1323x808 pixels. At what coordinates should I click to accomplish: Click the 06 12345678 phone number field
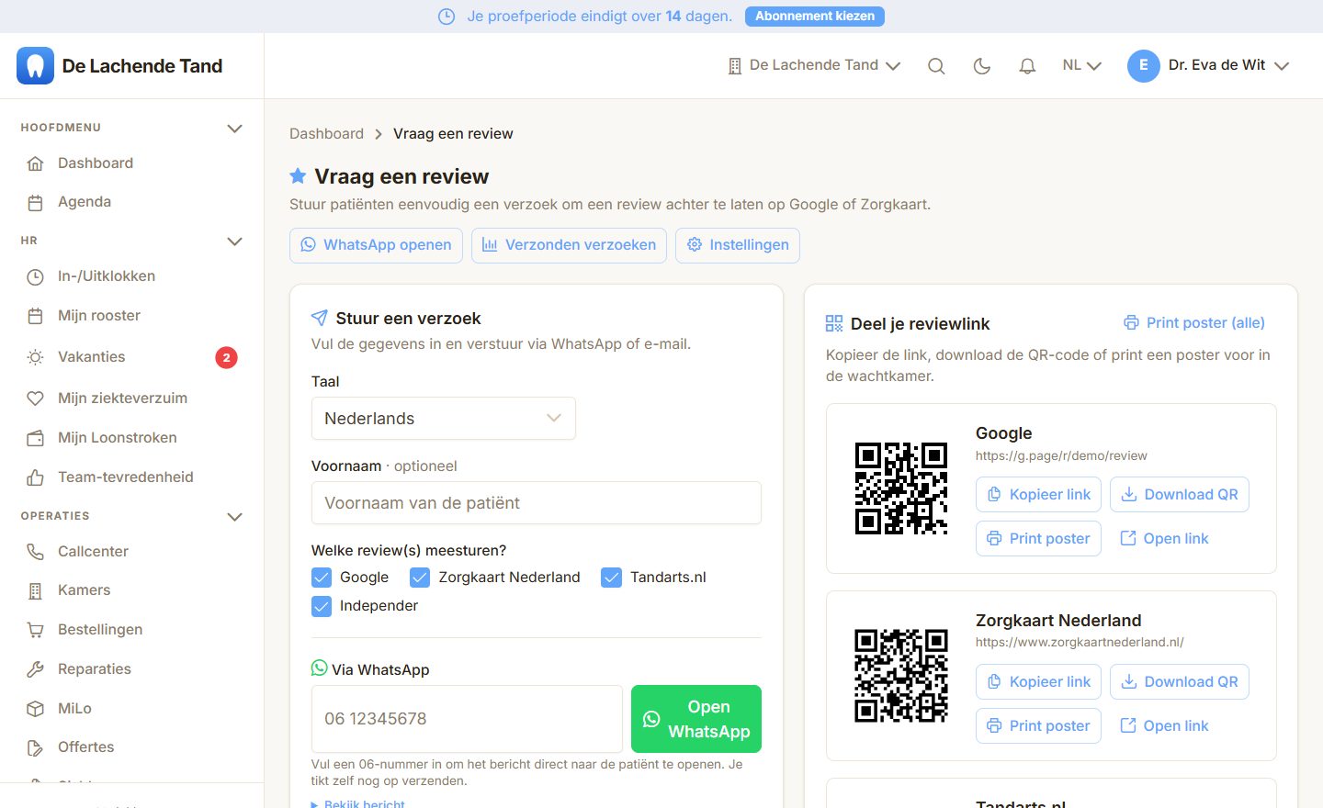[x=467, y=719]
